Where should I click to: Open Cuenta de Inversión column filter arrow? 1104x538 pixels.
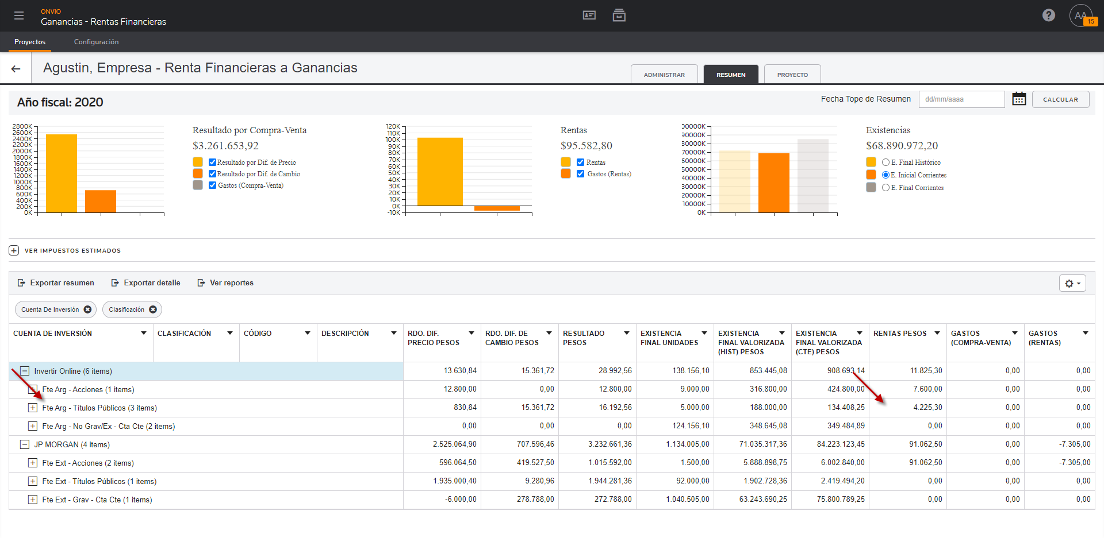click(x=144, y=333)
